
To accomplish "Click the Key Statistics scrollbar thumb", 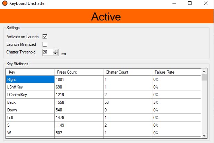I will point(204,77).
